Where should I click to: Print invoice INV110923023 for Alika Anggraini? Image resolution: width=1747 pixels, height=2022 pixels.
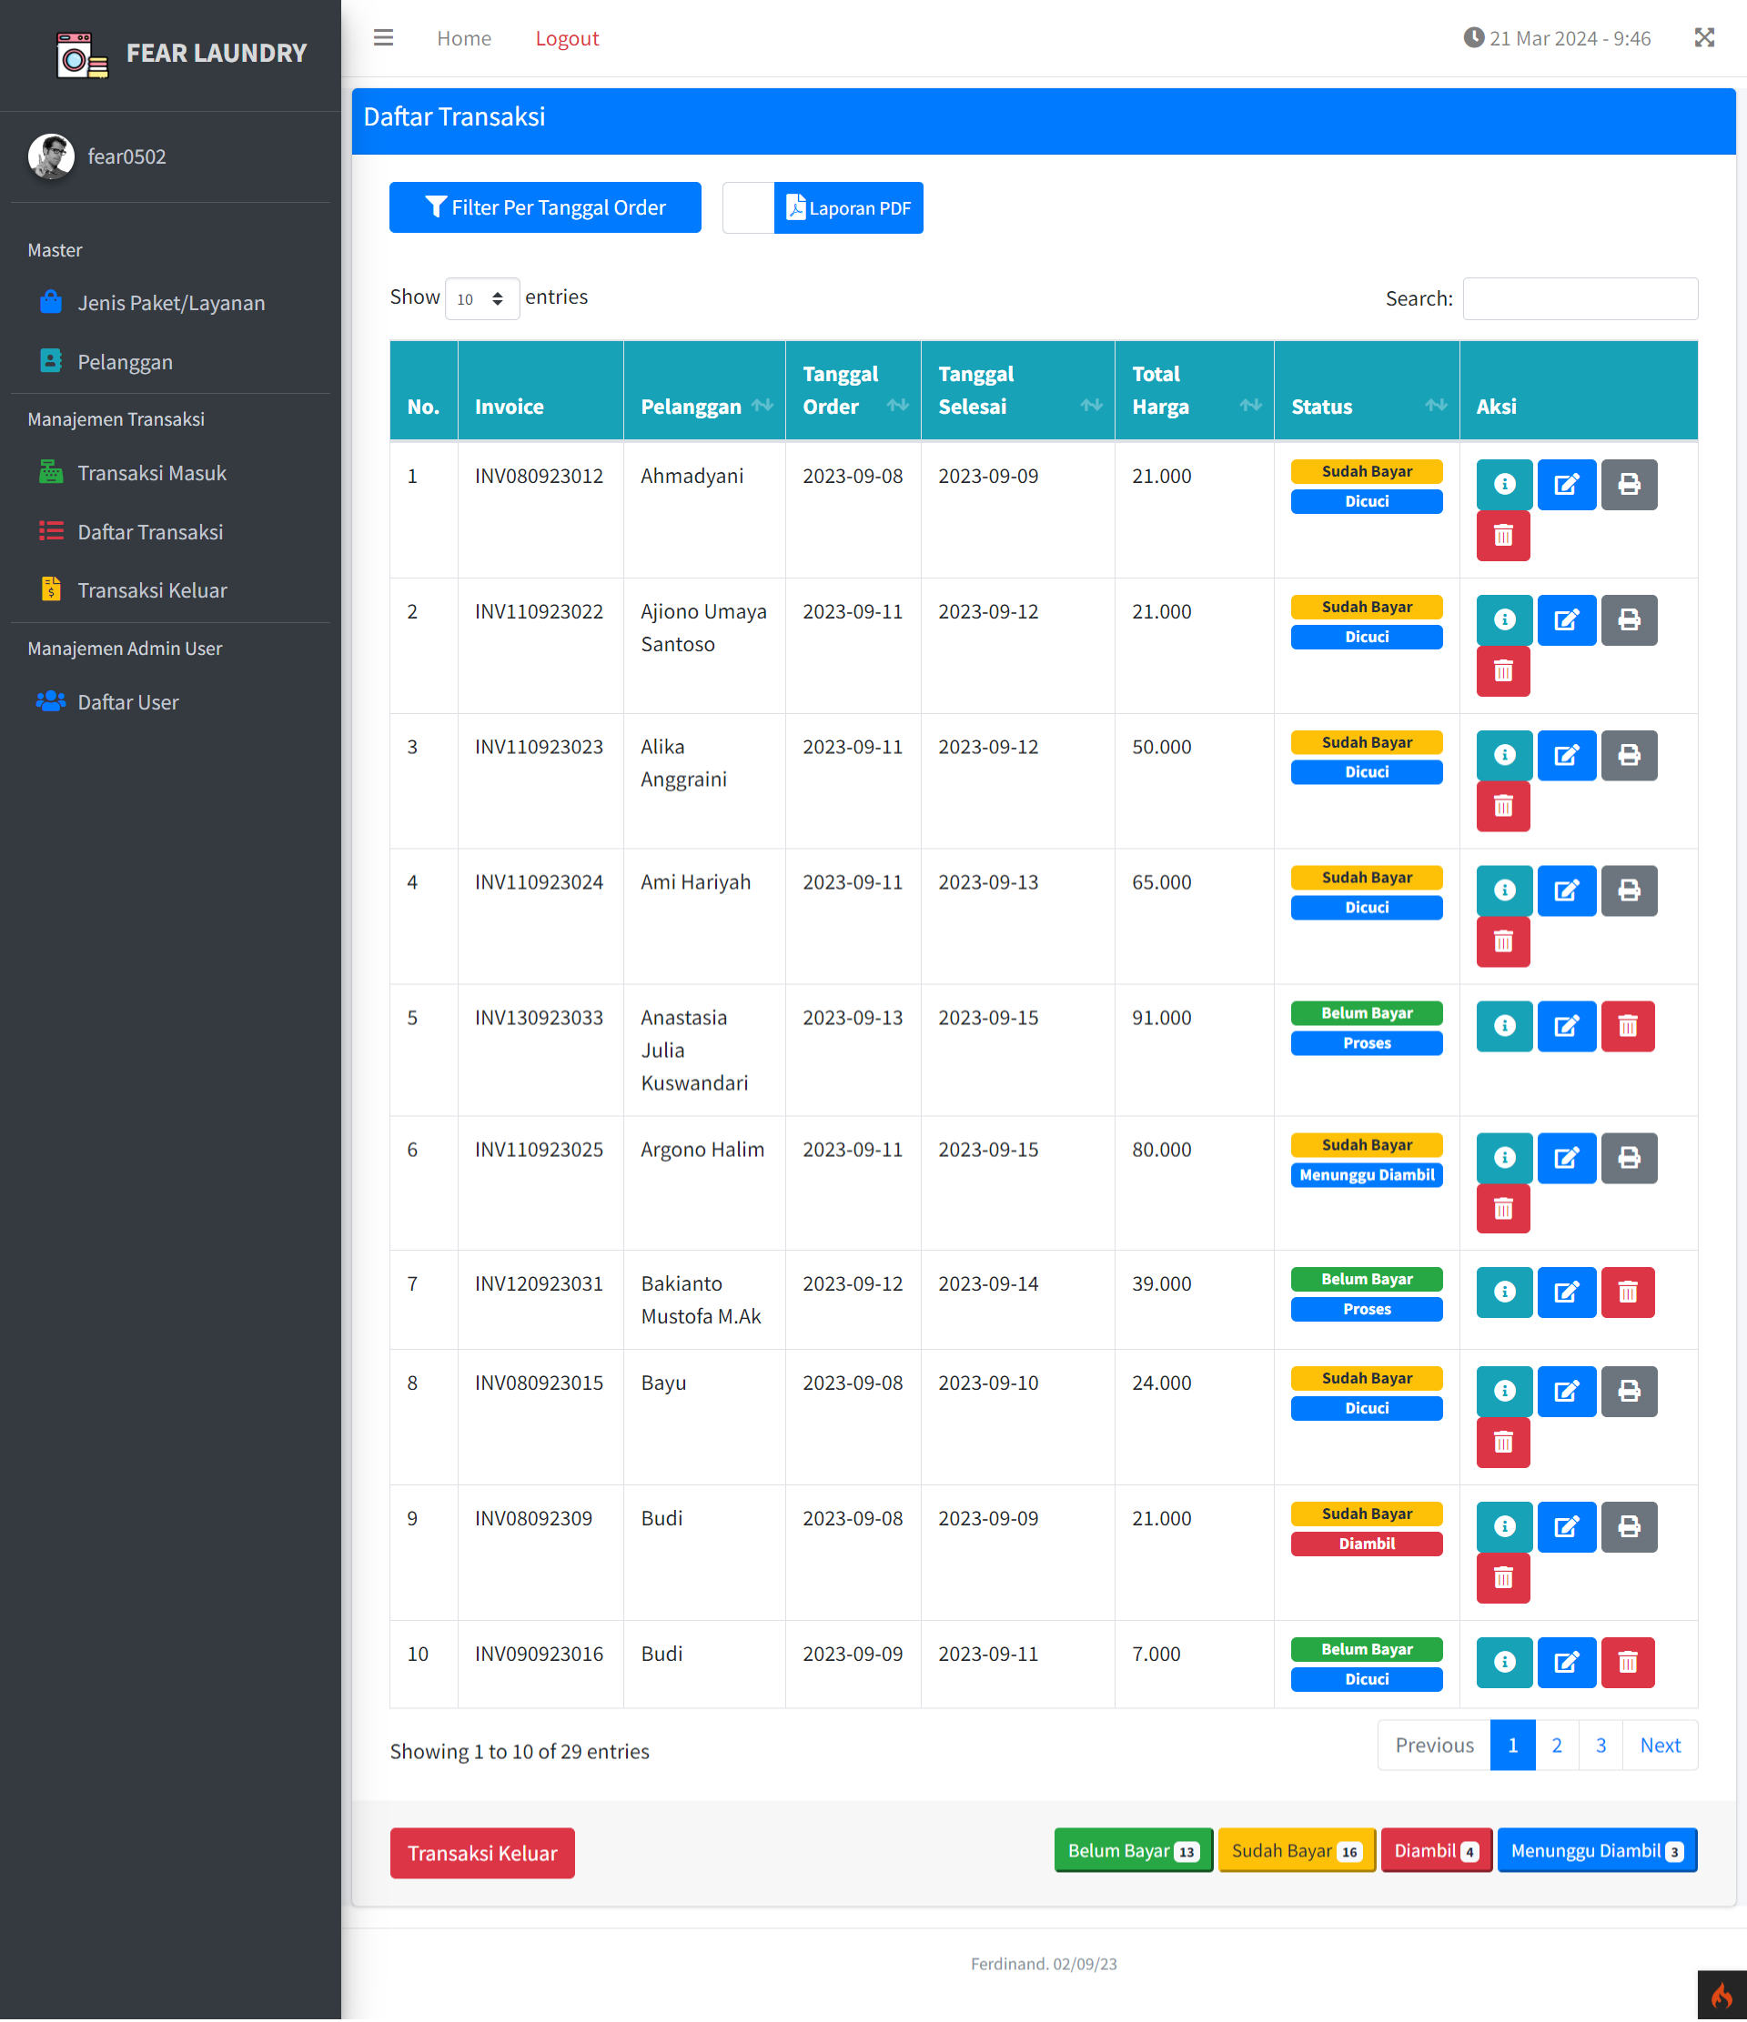(1629, 755)
